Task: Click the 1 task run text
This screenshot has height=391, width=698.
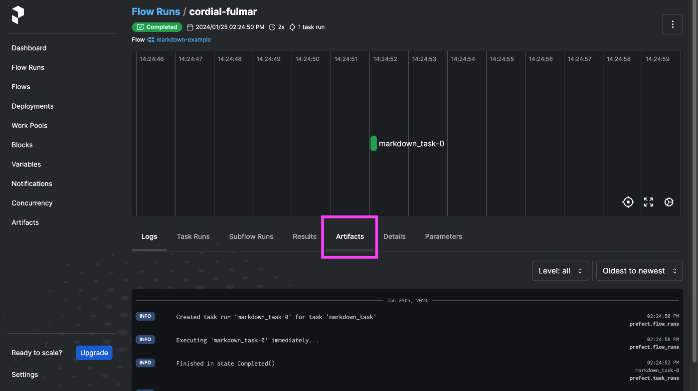Action: click(x=311, y=27)
